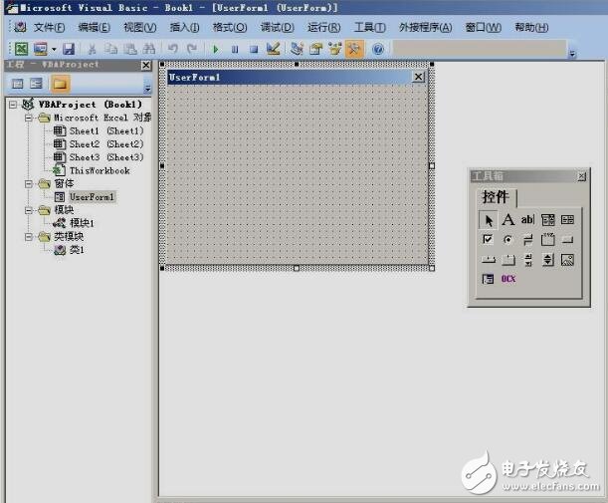608x503 pixels.
Task: Open the 运行(R) menu
Action: (x=324, y=27)
